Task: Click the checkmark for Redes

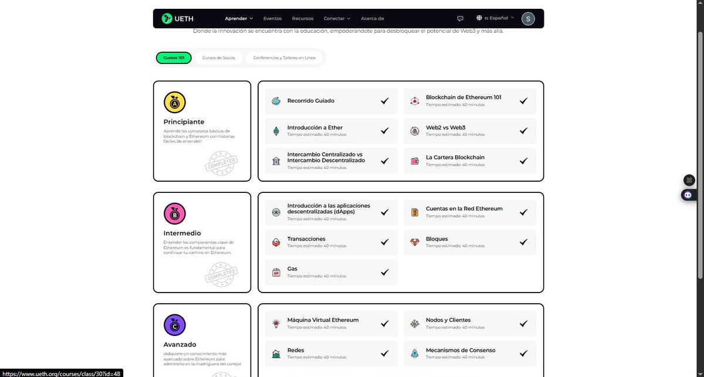Action: [x=384, y=354]
